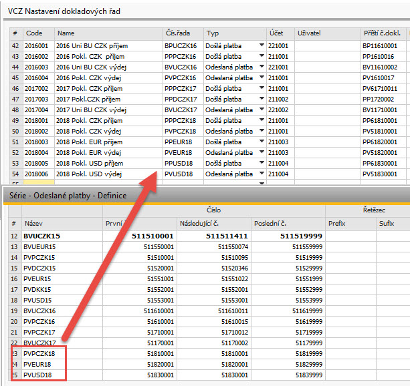Click next document number PP6181001 for 2018 Pokl. CZK příjem
The width and height of the screenshot is (410, 386).
click(x=383, y=121)
